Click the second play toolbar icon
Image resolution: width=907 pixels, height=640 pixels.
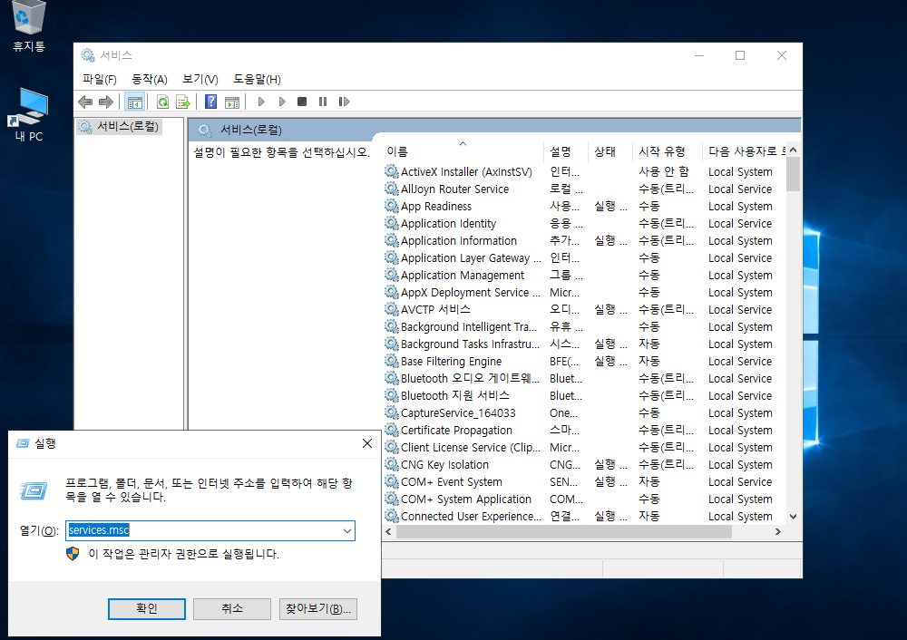pos(282,102)
